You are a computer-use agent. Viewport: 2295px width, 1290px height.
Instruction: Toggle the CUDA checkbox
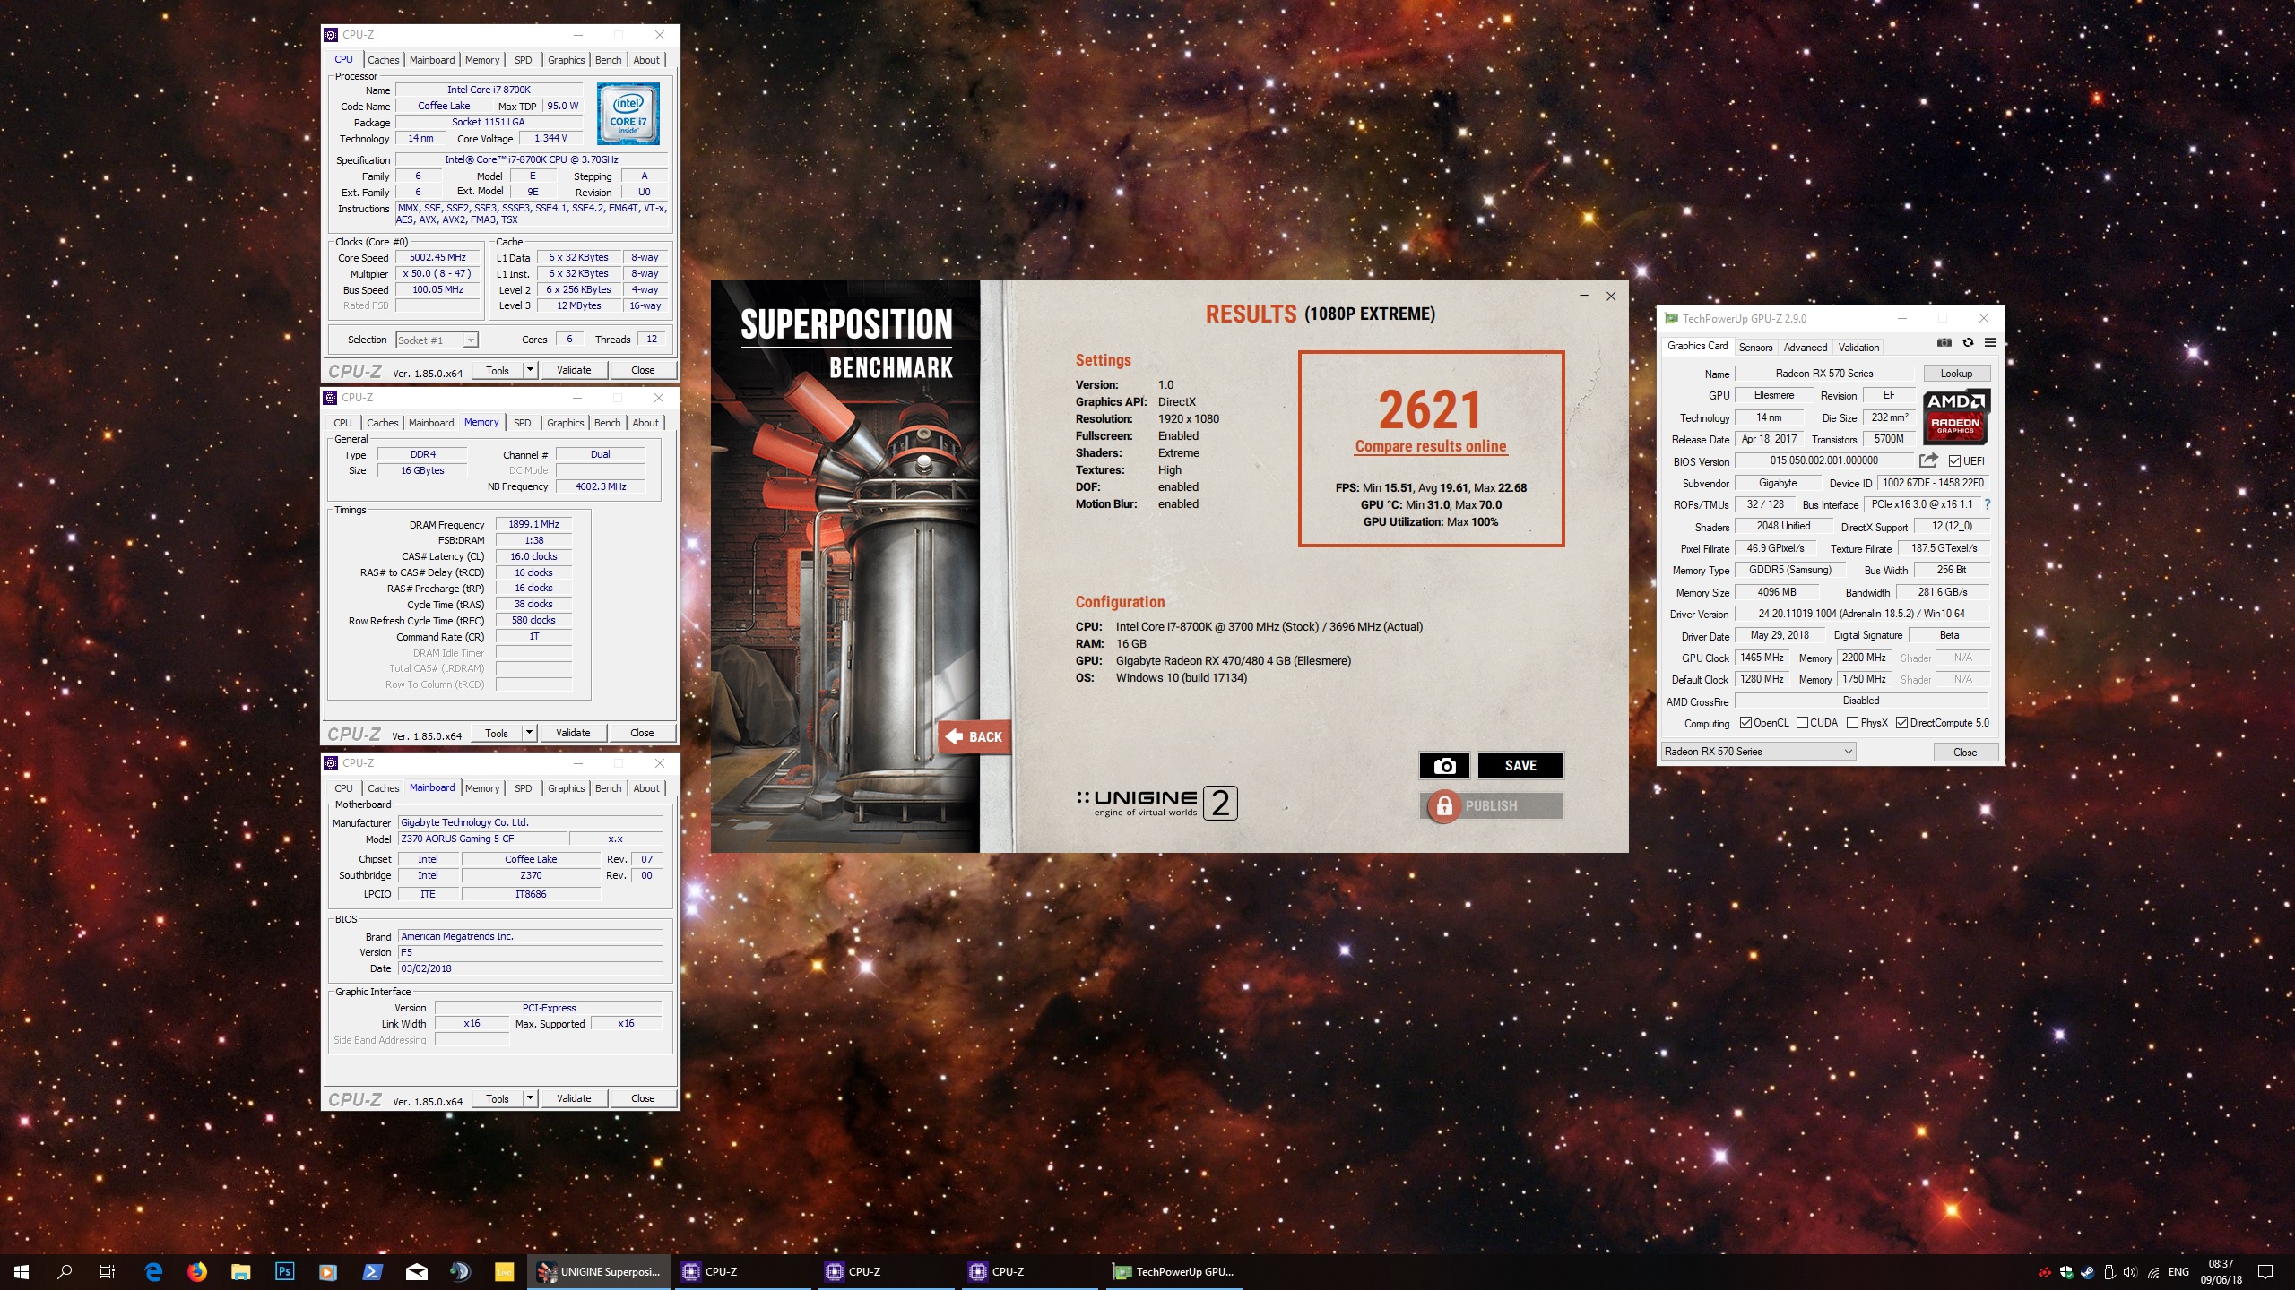click(x=1802, y=723)
